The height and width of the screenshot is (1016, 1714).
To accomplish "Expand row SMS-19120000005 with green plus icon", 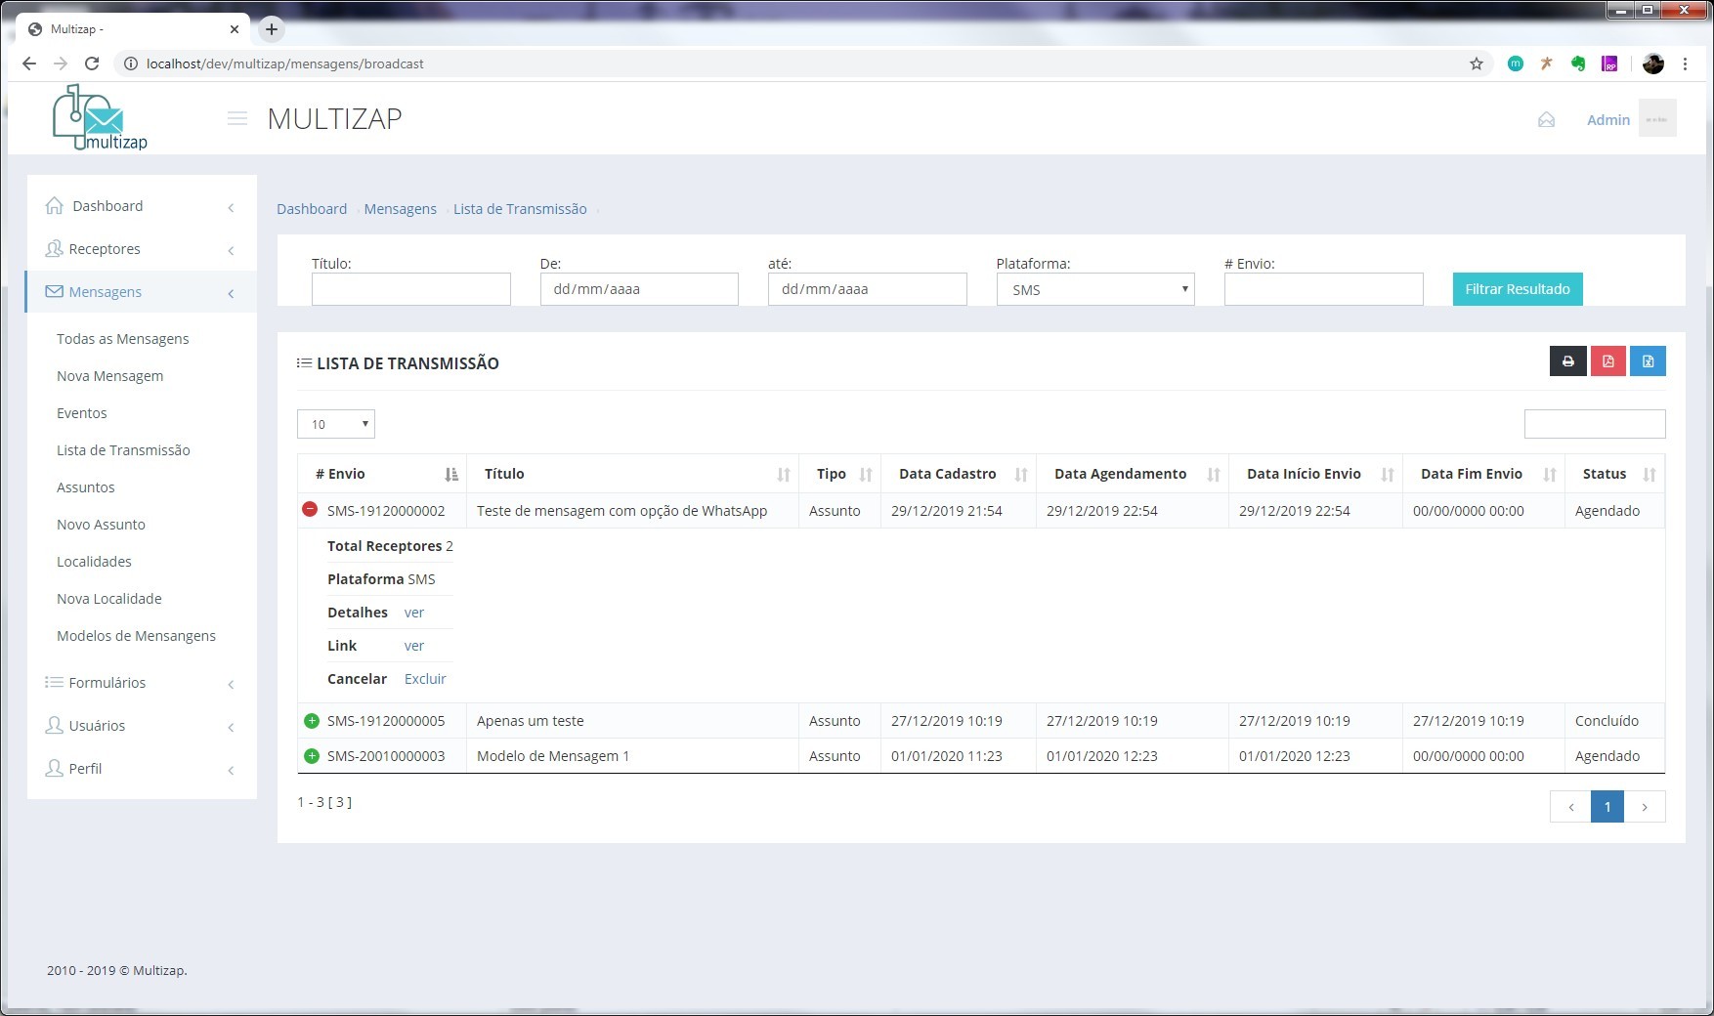I will coord(312,721).
